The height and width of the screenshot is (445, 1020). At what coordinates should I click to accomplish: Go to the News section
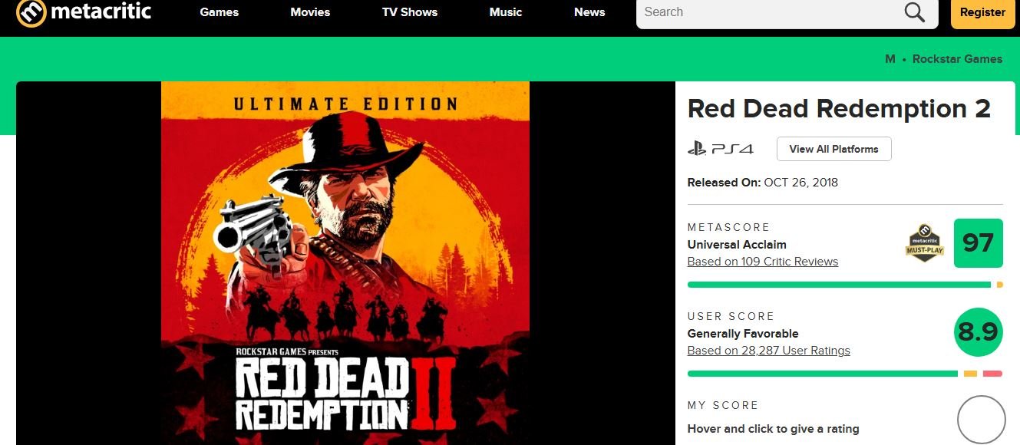coord(589,12)
